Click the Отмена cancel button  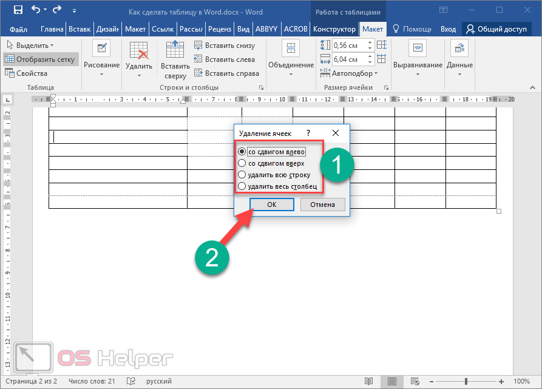(322, 205)
